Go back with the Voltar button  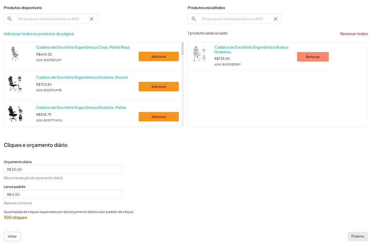pyautogui.click(x=12, y=236)
